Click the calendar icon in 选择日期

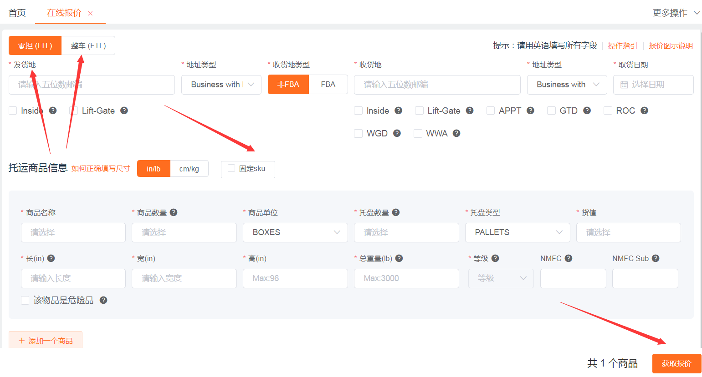point(624,85)
